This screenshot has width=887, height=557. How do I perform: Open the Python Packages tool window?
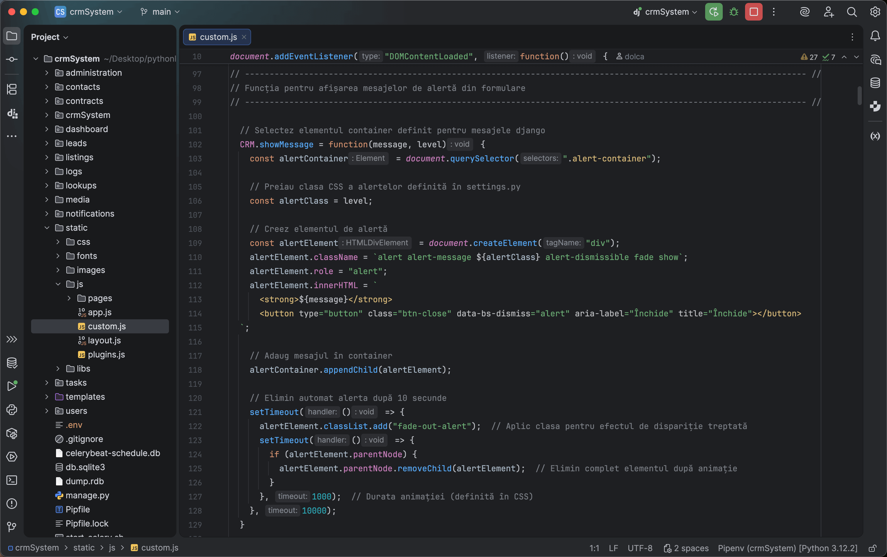tap(12, 433)
